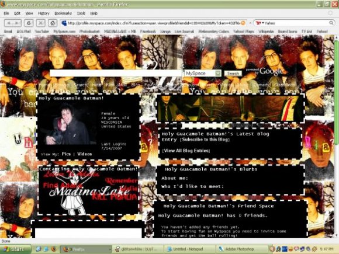Click Blog in MySpace navigation bar
Screen dimensions: 339x254
[136, 85]
